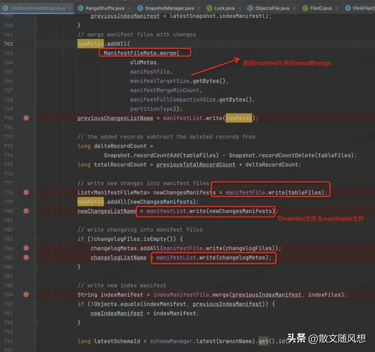Click previousTotalRecordCount on line 775

point(196,165)
